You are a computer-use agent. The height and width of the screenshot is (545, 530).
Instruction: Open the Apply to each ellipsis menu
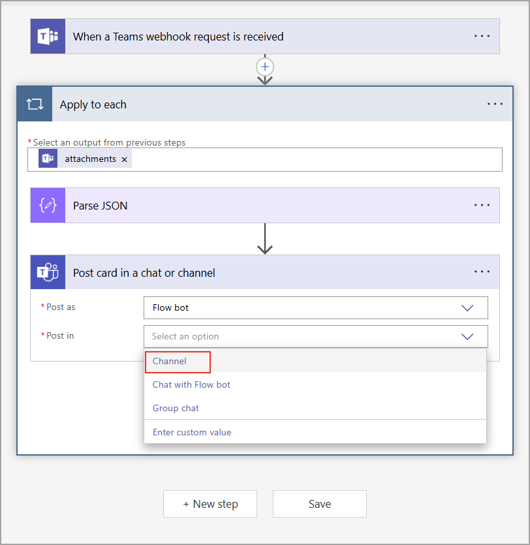click(495, 104)
